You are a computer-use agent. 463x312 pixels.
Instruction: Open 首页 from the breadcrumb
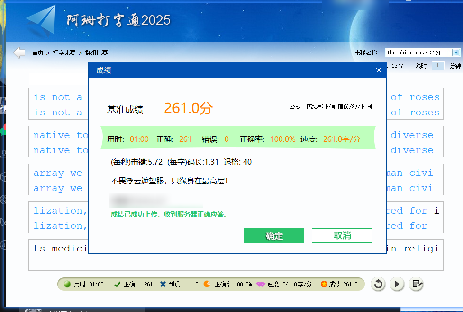tap(37, 52)
